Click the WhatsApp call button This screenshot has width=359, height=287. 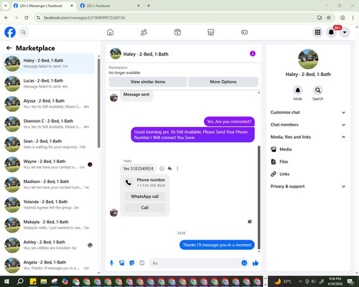coord(145,197)
